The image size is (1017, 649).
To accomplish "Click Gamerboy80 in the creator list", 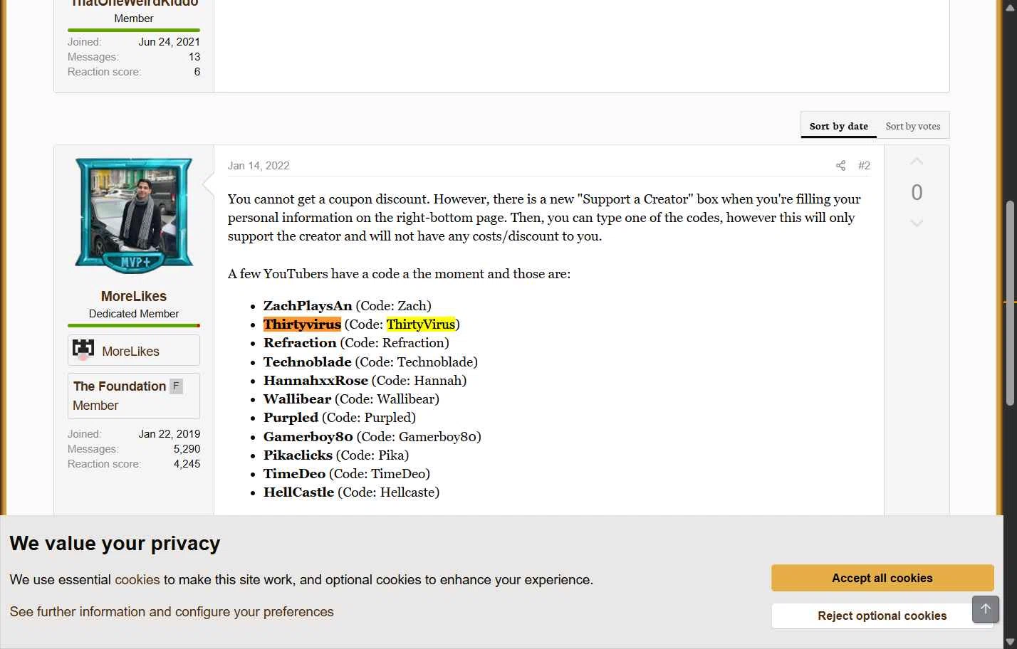I will coord(308,437).
